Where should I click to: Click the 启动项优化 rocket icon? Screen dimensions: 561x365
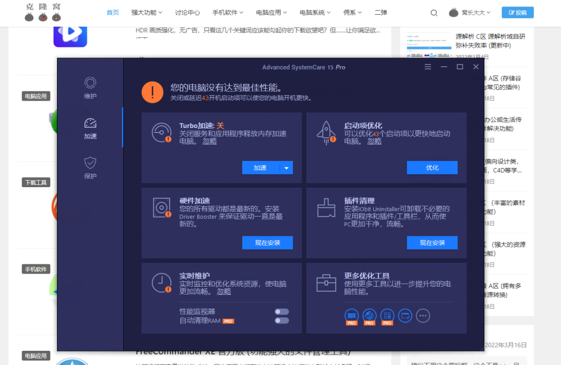pos(327,132)
